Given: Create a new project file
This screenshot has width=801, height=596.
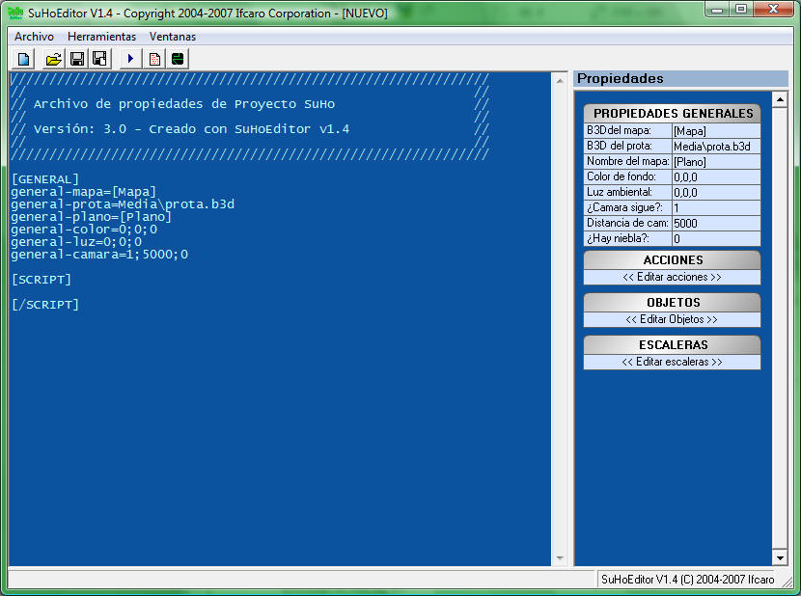Looking at the screenshot, I should pos(23,59).
